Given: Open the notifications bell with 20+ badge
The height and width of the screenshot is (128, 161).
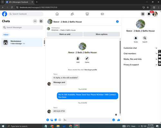Looking at the screenshot, I should point(149,14).
